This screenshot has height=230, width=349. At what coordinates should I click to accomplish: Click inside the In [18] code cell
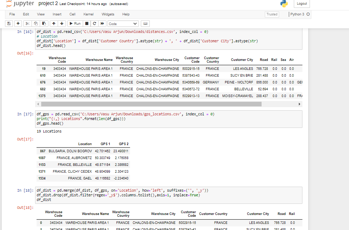(168, 195)
